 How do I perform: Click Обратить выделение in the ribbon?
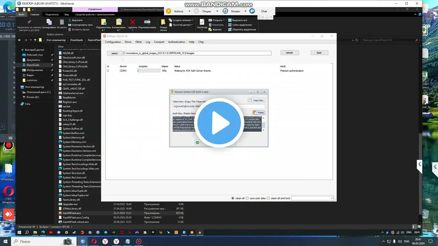tap(242, 29)
